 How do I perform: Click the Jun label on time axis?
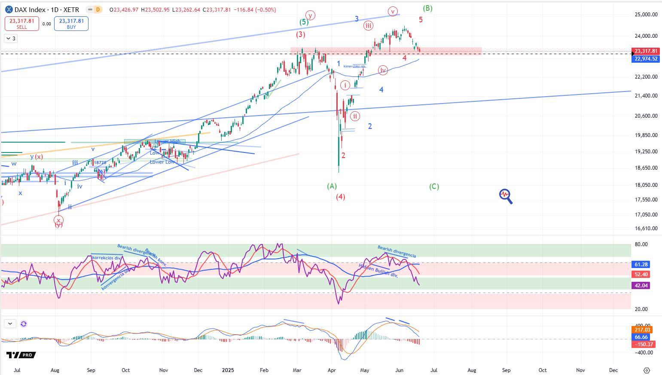point(399,370)
